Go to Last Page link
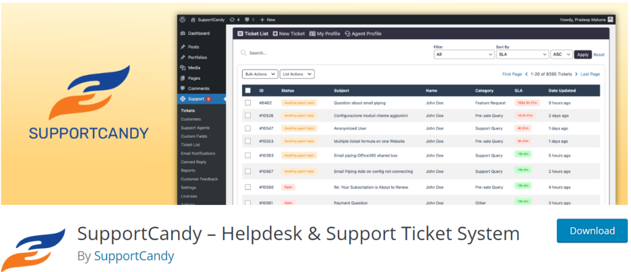Viewport: 631px width, 272px height. (x=590, y=74)
